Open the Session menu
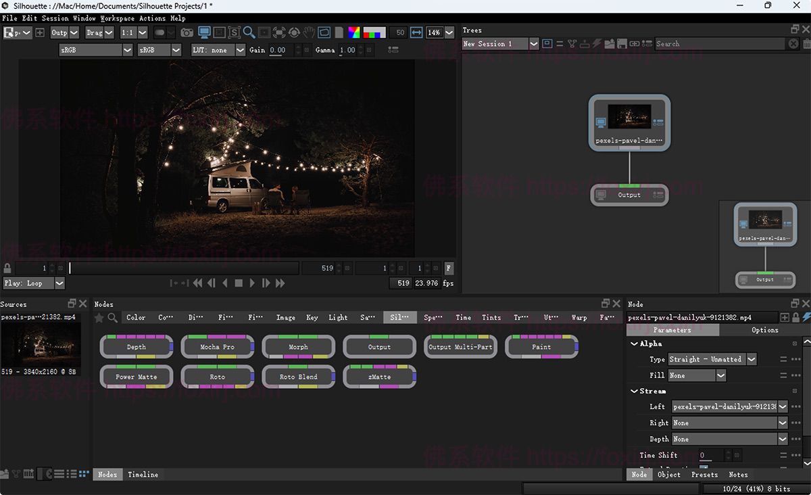Image resolution: width=811 pixels, height=495 pixels. pyautogui.click(x=55, y=18)
